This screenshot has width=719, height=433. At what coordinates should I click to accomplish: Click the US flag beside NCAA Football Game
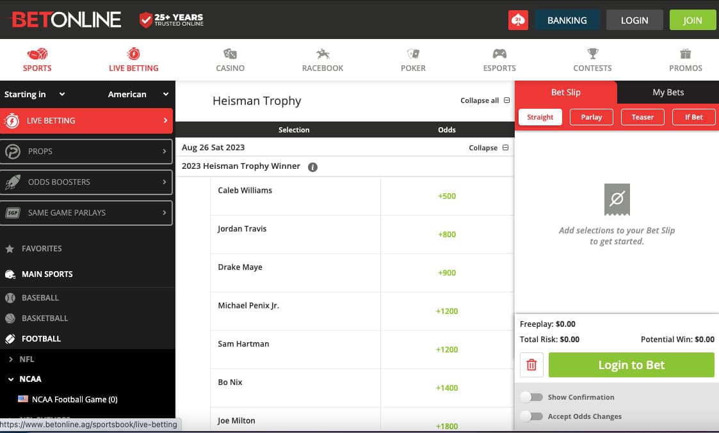click(23, 399)
